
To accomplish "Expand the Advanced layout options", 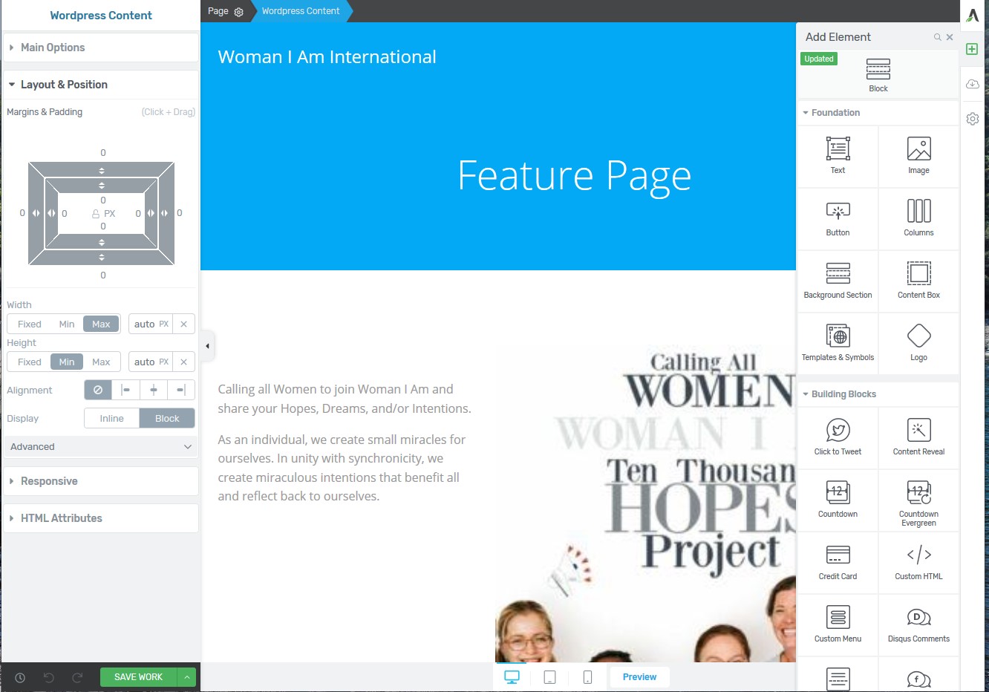I will (x=101, y=447).
